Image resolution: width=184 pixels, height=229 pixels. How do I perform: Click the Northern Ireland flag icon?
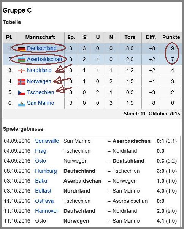[x=22, y=71]
